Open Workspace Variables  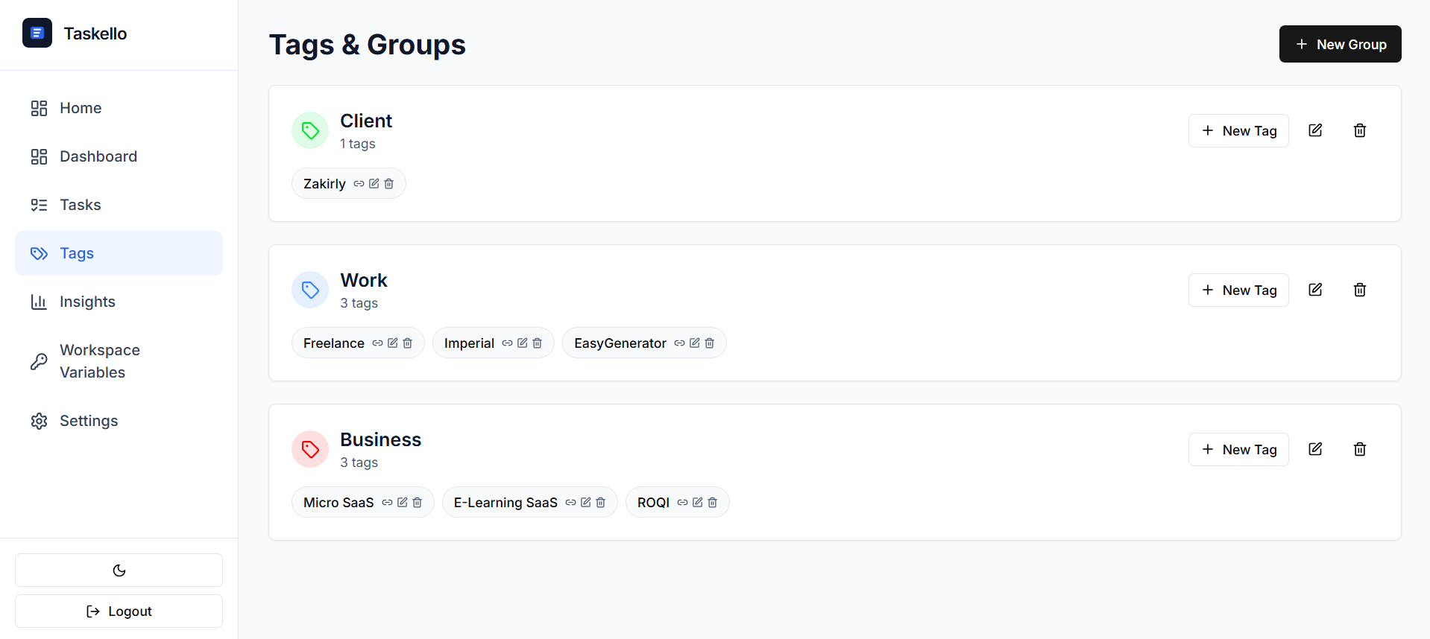(119, 361)
